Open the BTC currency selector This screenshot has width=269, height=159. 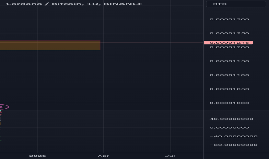(236, 4)
